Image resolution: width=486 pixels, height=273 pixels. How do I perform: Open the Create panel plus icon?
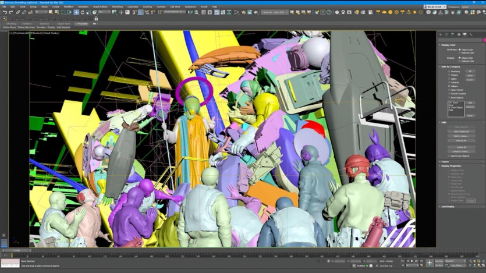(441, 35)
